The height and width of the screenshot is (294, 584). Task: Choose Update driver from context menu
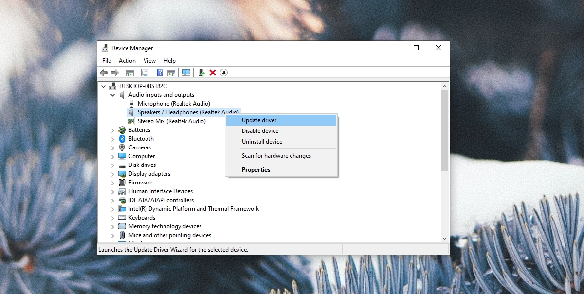(281, 120)
